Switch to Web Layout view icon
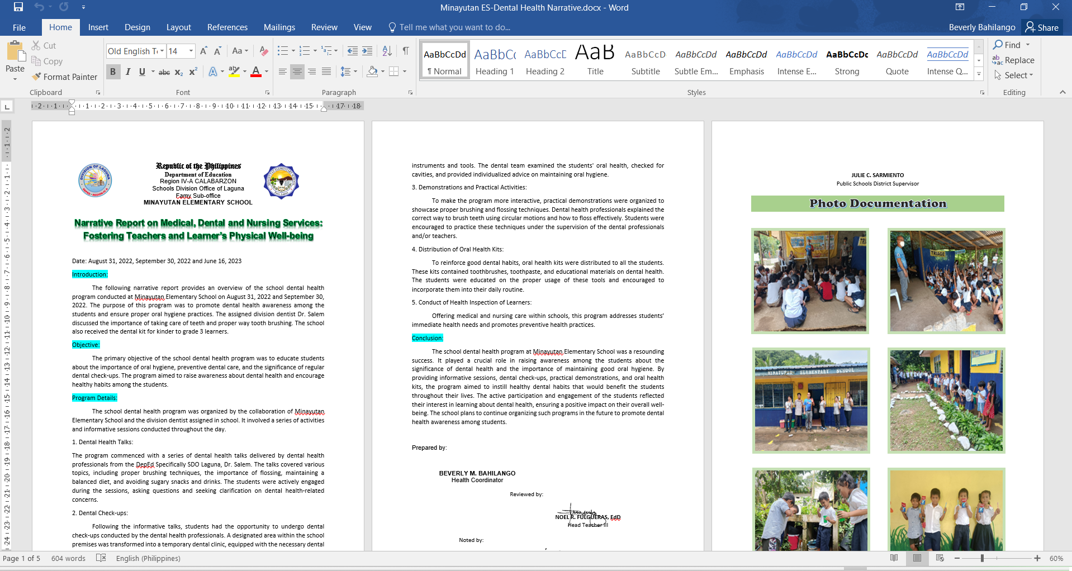Viewport: 1072px width, 571px height. (940, 558)
